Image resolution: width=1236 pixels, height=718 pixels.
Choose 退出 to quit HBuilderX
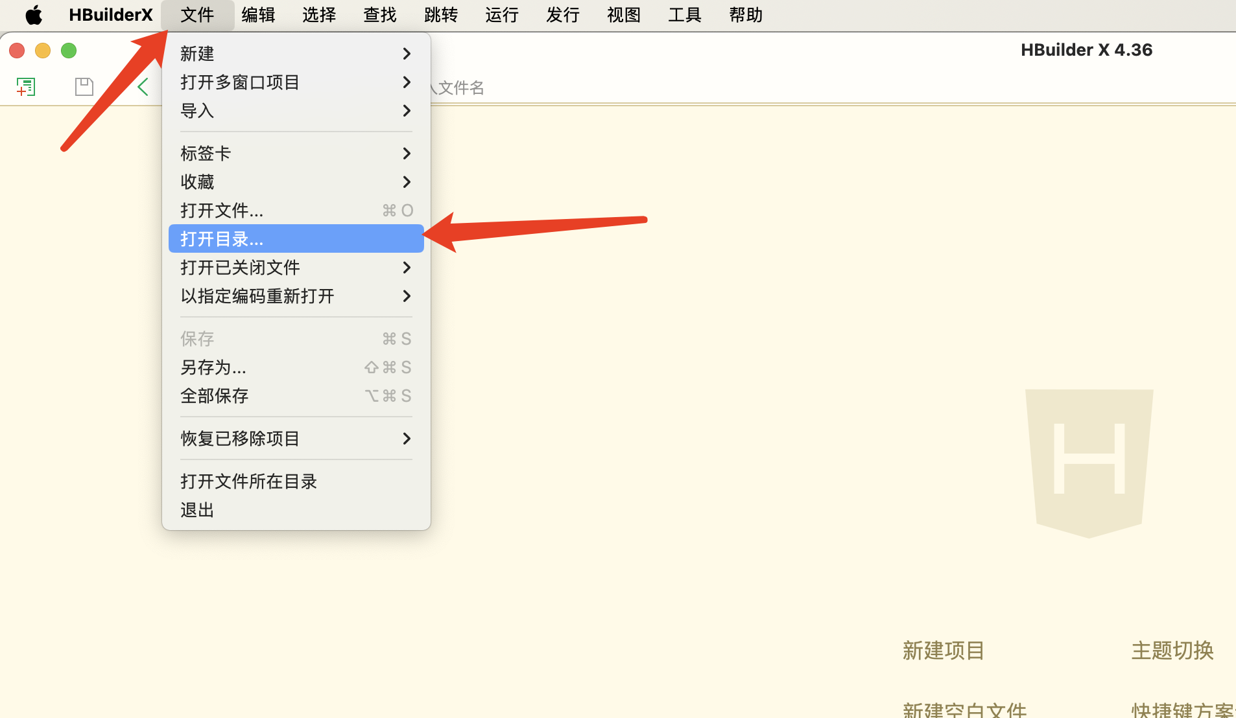[x=296, y=510]
